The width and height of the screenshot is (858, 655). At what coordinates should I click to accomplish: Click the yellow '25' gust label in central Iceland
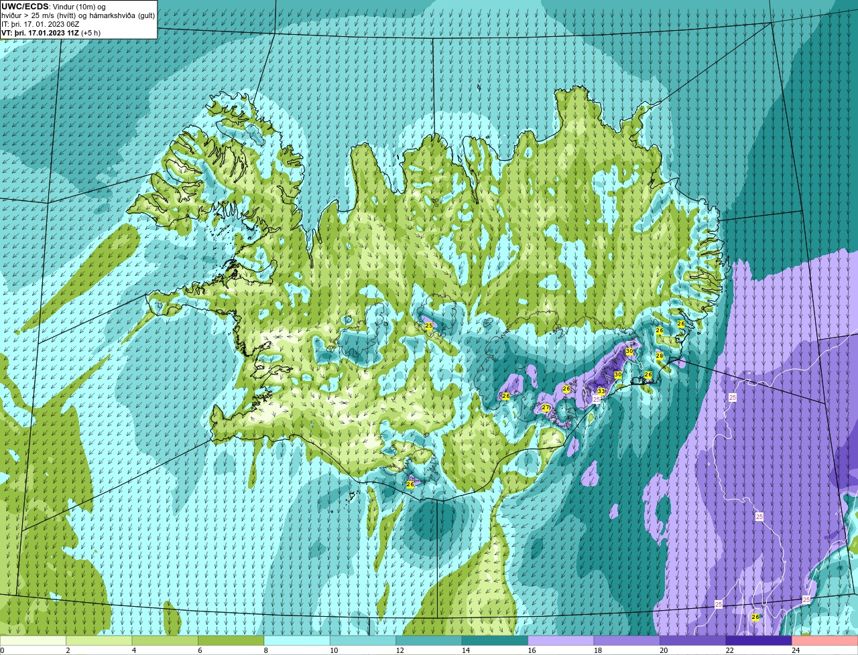tap(429, 326)
